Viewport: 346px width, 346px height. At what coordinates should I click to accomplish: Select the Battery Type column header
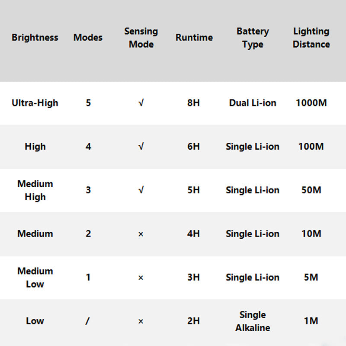(x=253, y=38)
